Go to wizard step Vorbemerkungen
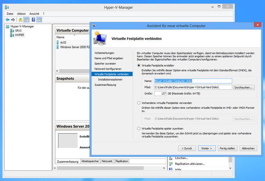 pos(104,53)
